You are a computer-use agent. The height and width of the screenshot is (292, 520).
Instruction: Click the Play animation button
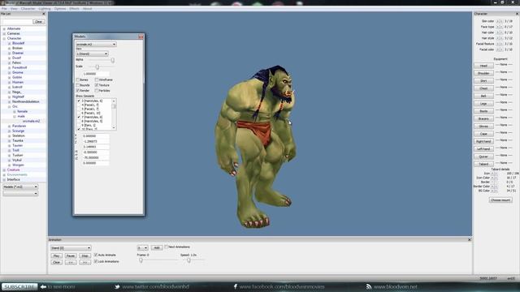[x=56, y=256]
